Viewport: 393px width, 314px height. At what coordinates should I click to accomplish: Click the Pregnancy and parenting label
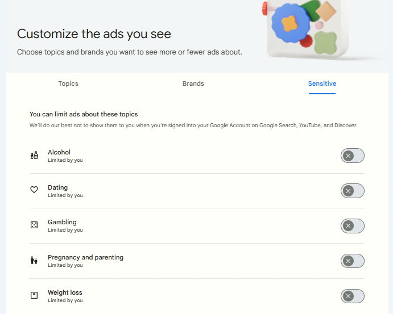coord(85,257)
